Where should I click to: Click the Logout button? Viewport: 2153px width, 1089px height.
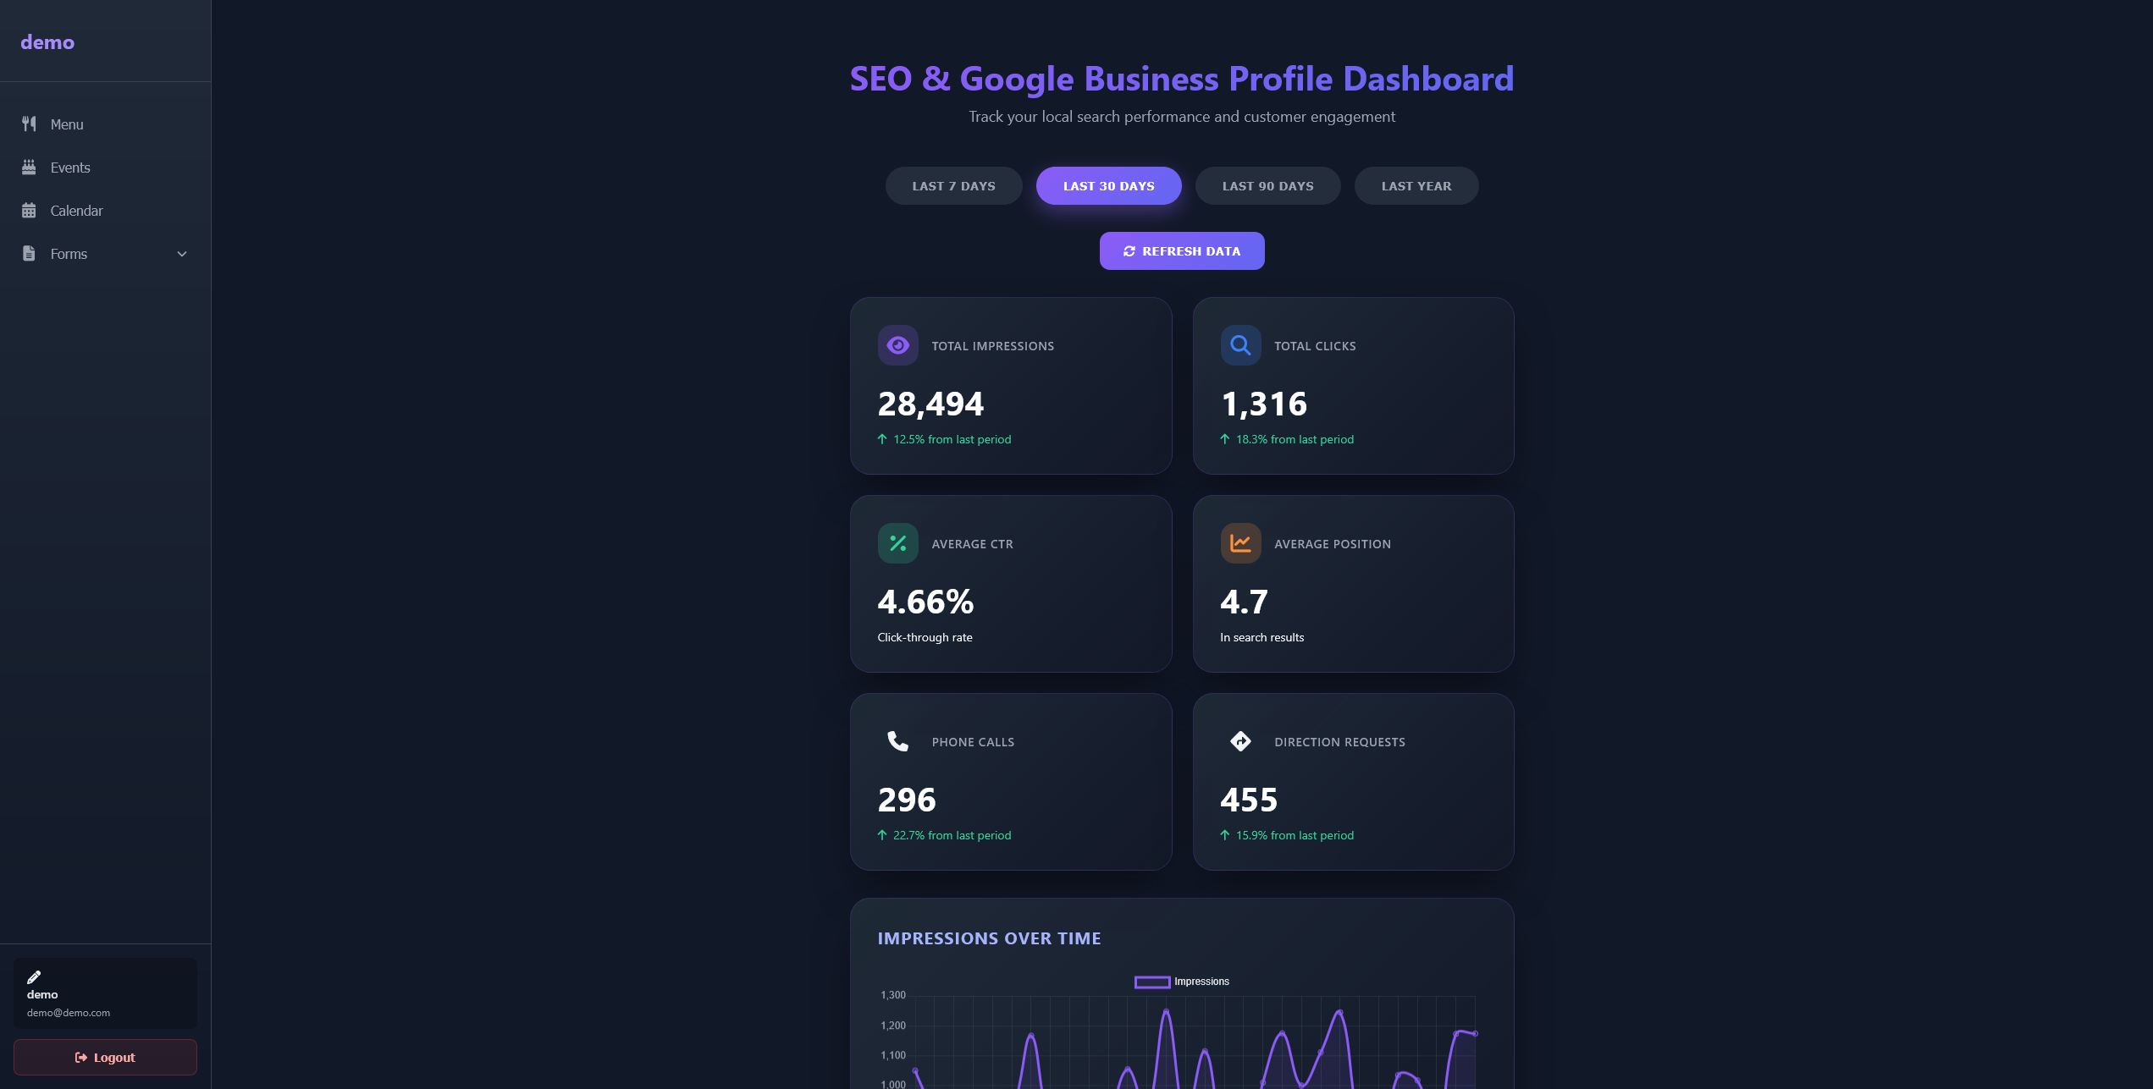[105, 1057]
